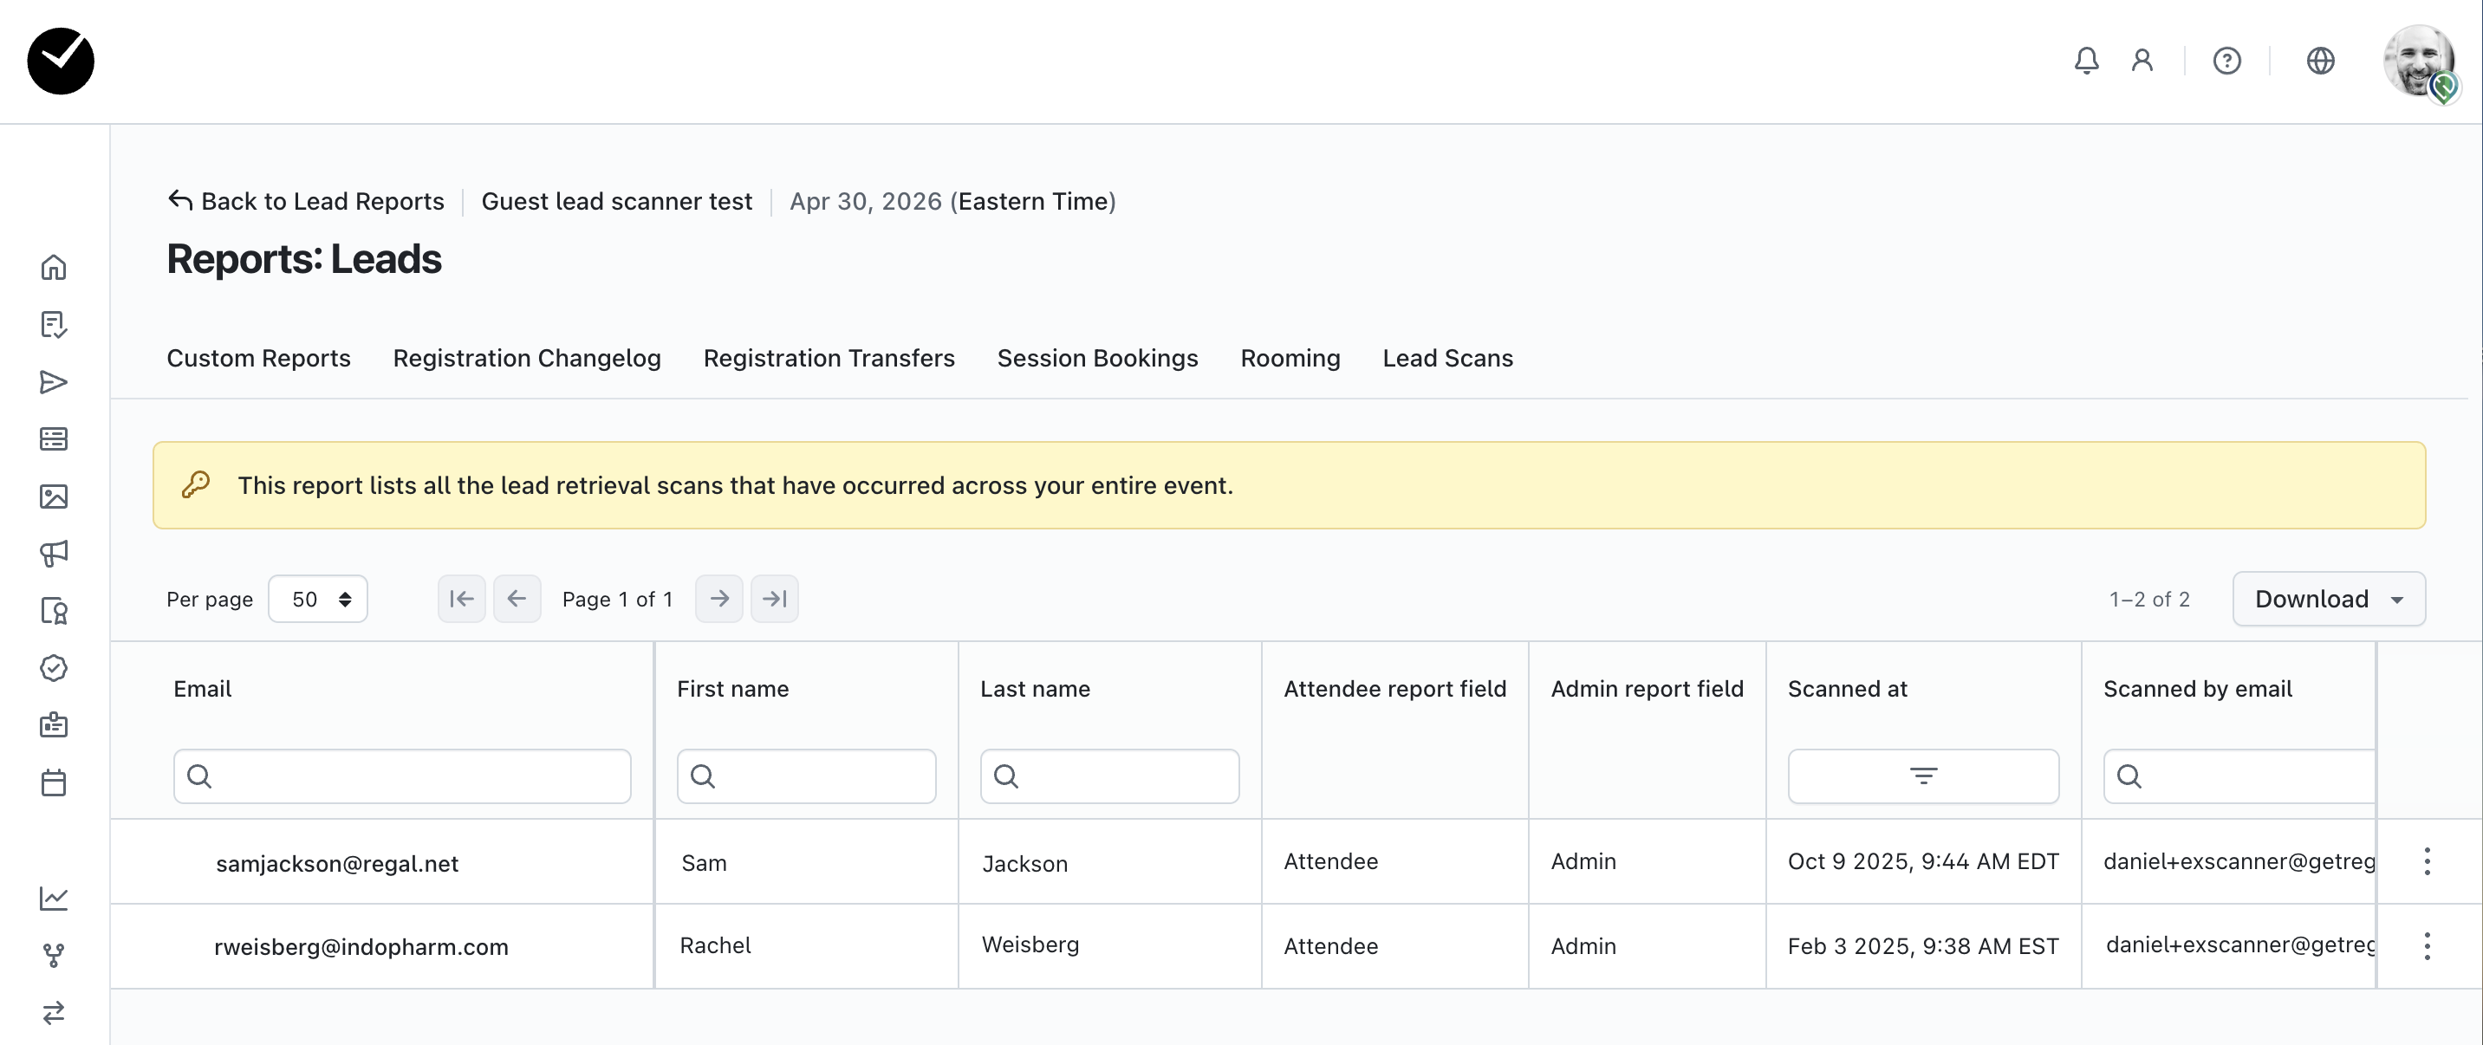Screen dimensions: 2483x1045
Task: Click the notifications bell icon
Action: point(2086,61)
